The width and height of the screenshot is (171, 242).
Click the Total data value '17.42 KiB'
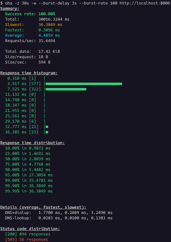coord(49,52)
